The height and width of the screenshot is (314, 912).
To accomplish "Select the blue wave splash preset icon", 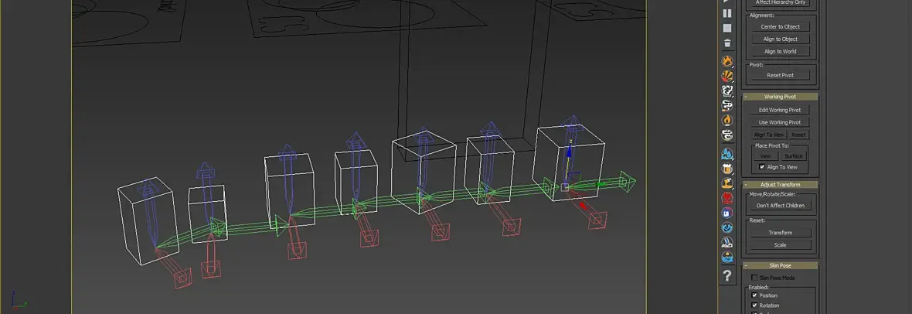I will pyautogui.click(x=727, y=227).
